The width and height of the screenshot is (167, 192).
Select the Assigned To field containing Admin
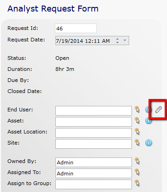coord(94,173)
